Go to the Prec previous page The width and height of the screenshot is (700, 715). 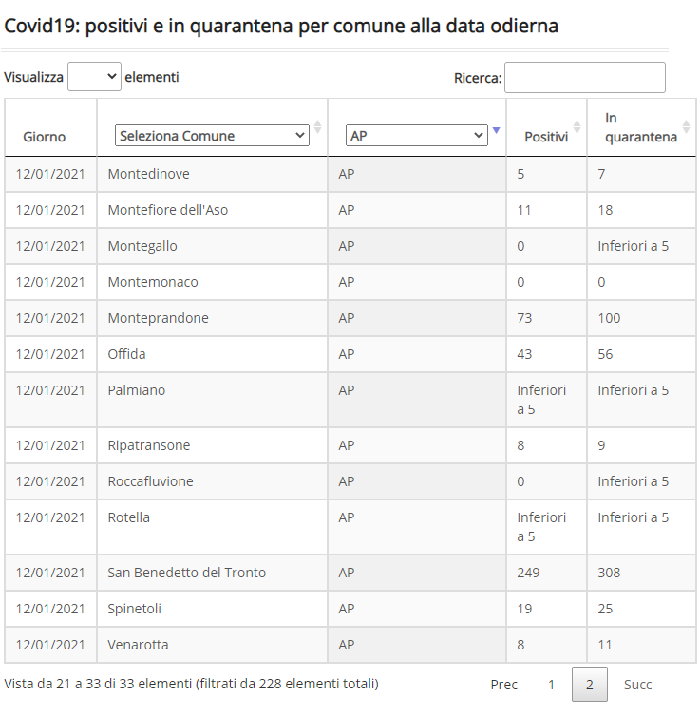(x=504, y=685)
